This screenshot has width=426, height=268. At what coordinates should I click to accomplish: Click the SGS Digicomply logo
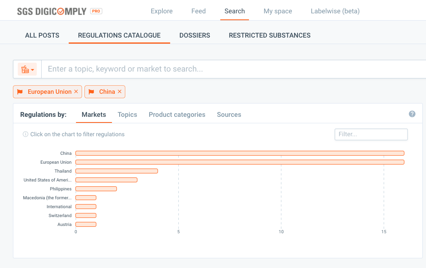[52, 11]
